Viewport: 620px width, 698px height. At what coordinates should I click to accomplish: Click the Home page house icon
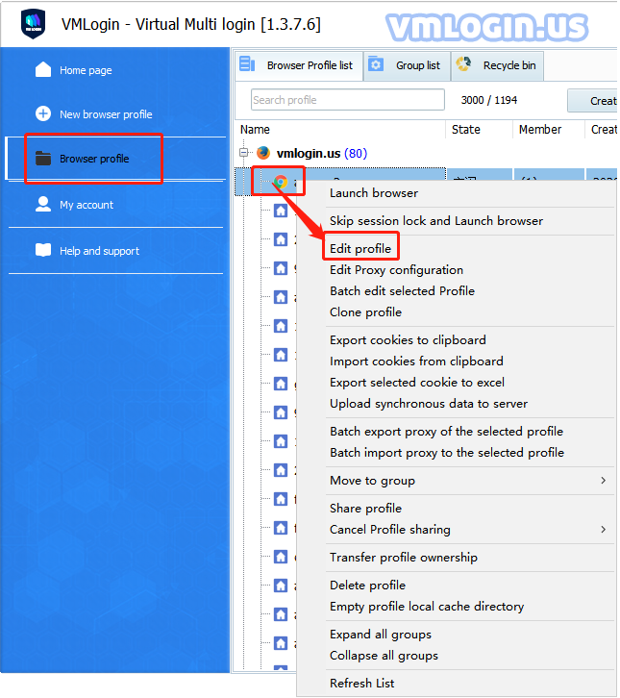tap(43, 70)
